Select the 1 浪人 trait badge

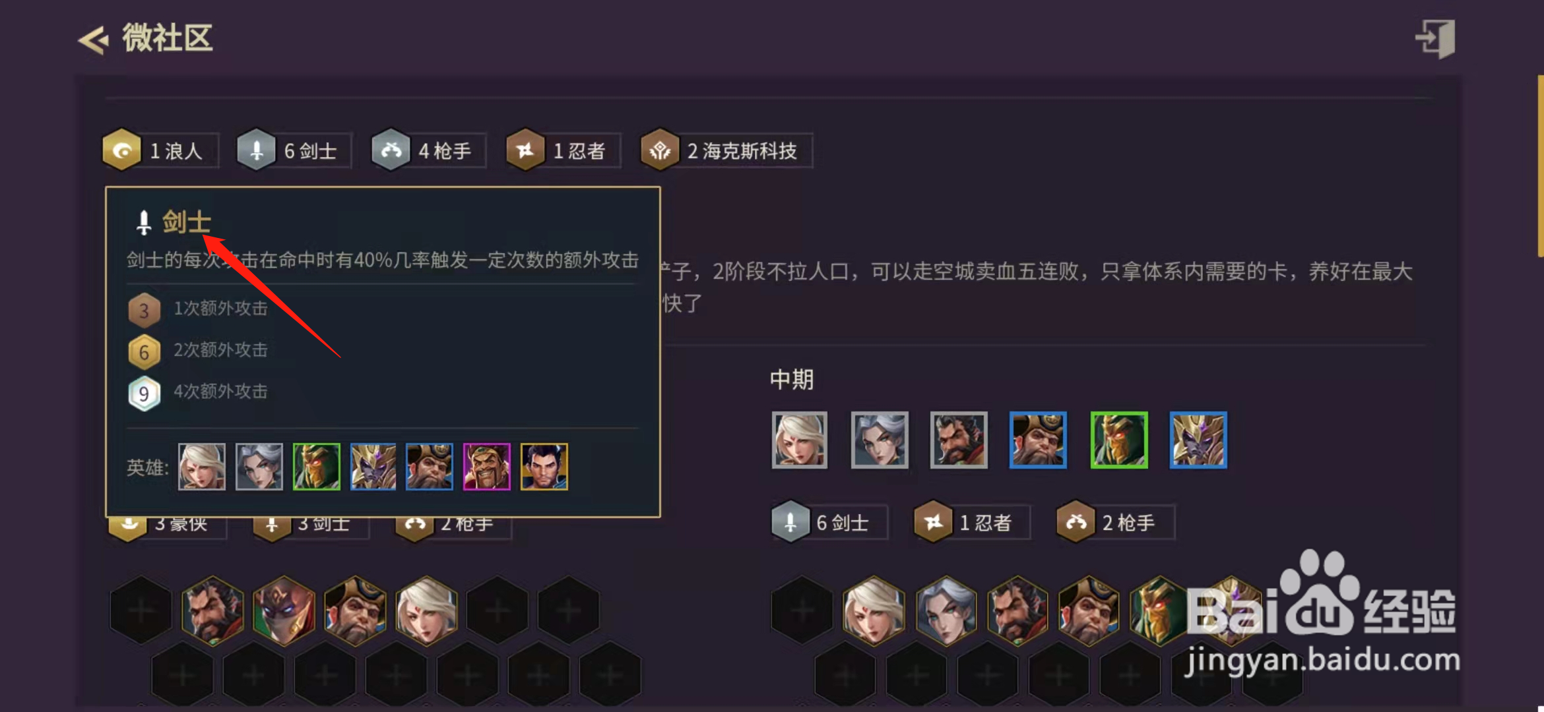point(160,151)
